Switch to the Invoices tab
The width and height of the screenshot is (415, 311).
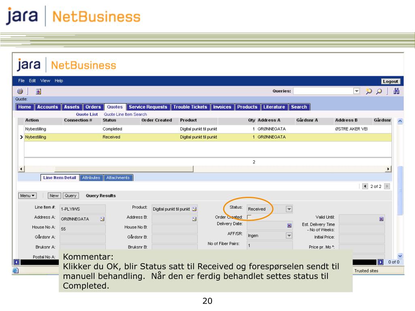222,107
